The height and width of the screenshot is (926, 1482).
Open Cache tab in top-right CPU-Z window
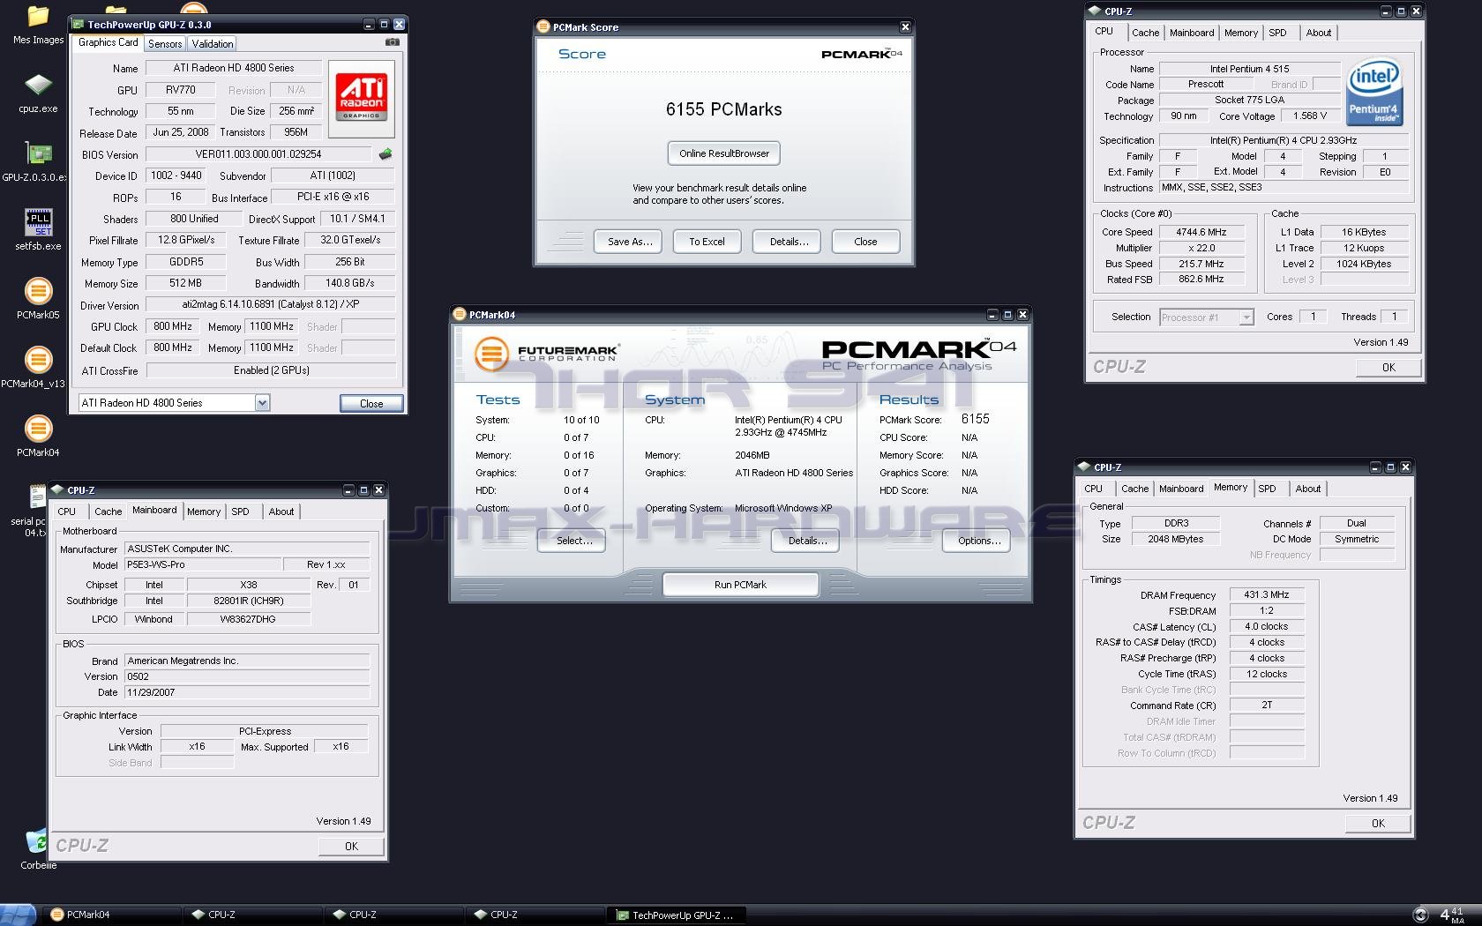(x=1145, y=33)
